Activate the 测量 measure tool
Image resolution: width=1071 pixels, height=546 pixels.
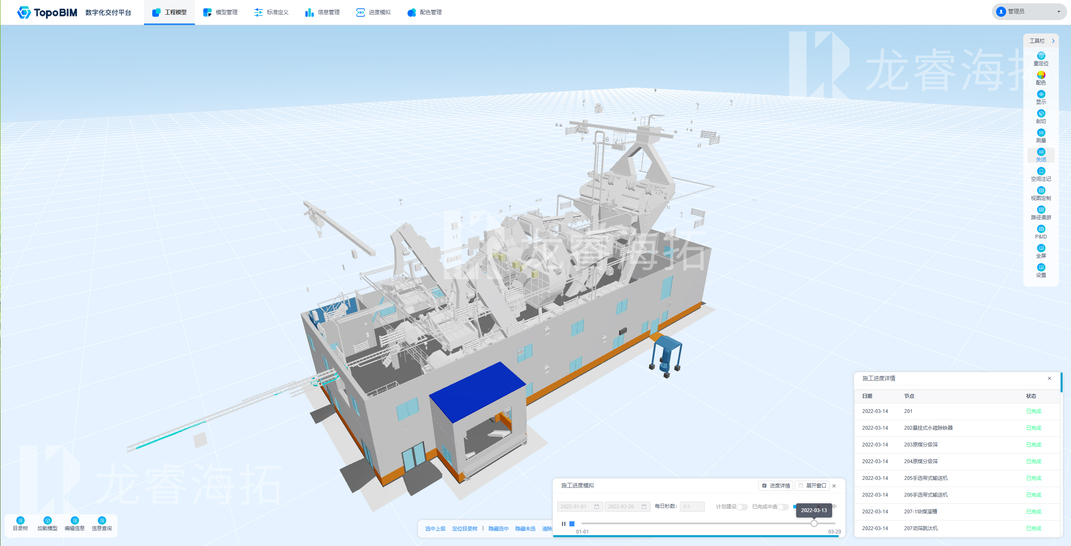pos(1041,133)
